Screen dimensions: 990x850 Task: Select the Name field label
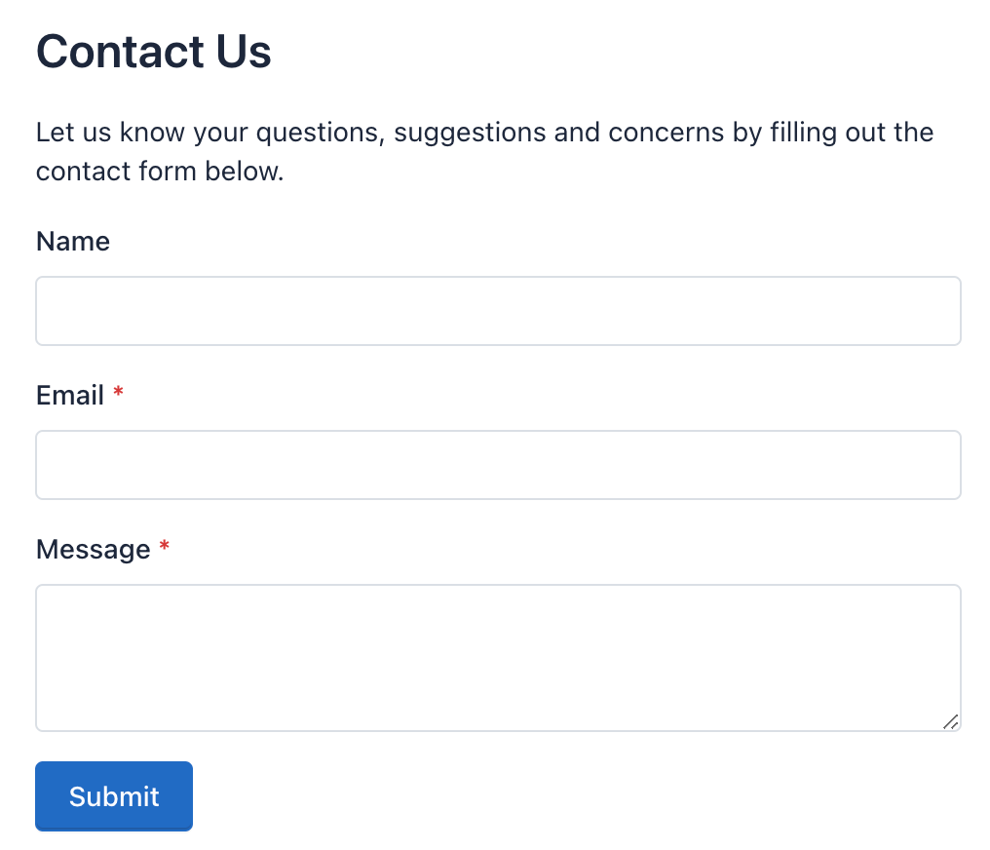(72, 241)
